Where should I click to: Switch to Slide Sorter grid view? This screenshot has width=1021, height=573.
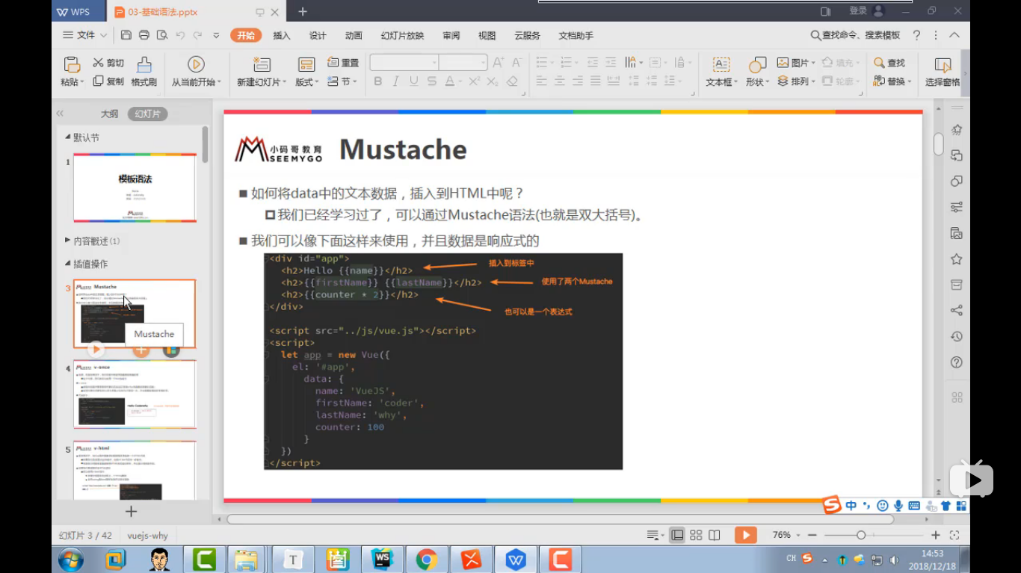[696, 535]
